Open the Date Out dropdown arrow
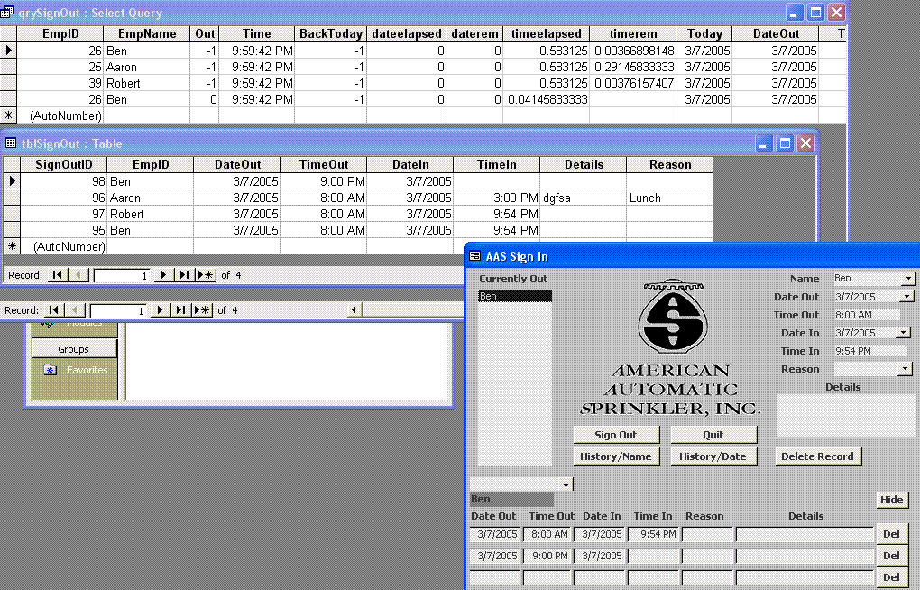920x590 pixels. (x=907, y=297)
